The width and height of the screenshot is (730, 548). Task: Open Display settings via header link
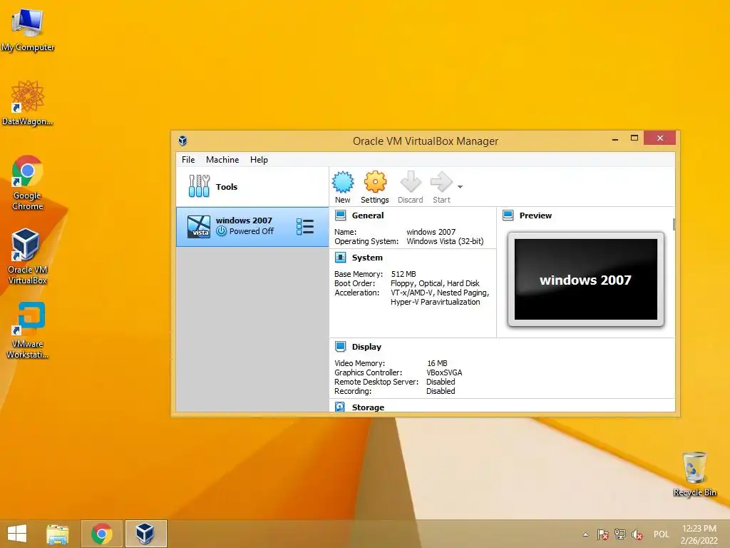366,346
